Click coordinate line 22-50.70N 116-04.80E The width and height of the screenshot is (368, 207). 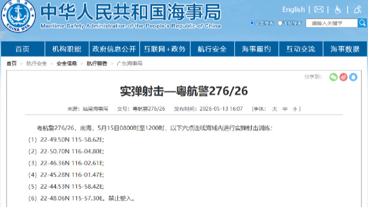[72, 152]
